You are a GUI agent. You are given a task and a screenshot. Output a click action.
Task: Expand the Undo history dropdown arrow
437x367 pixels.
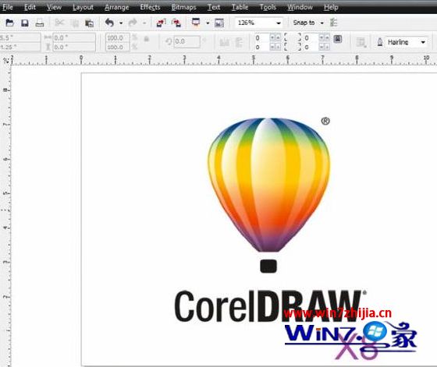tap(121, 23)
